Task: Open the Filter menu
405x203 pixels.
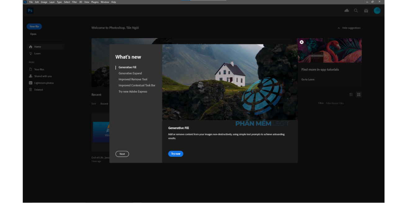Action: pos(74,2)
